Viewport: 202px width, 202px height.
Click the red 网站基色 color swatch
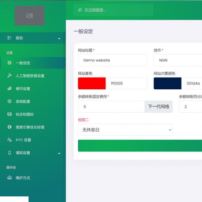coord(92,83)
